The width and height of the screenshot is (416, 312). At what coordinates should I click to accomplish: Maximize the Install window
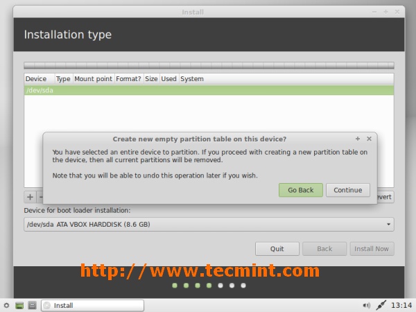click(x=385, y=12)
